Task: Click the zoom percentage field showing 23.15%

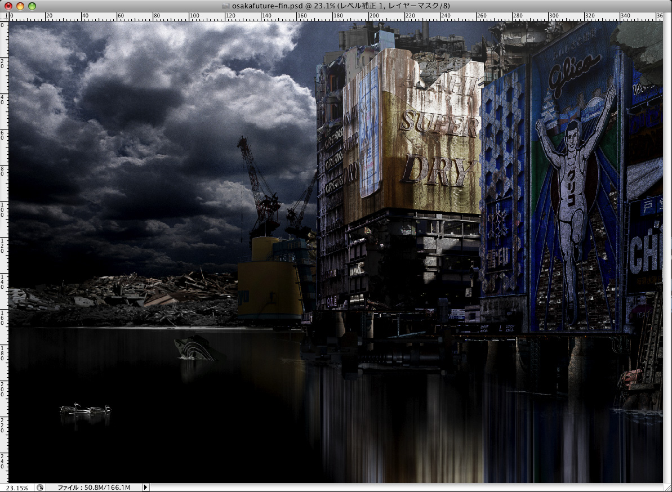Action: (x=17, y=487)
